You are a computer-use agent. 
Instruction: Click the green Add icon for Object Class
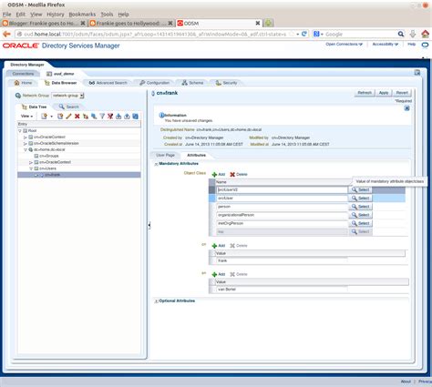(x=214, y=175)
